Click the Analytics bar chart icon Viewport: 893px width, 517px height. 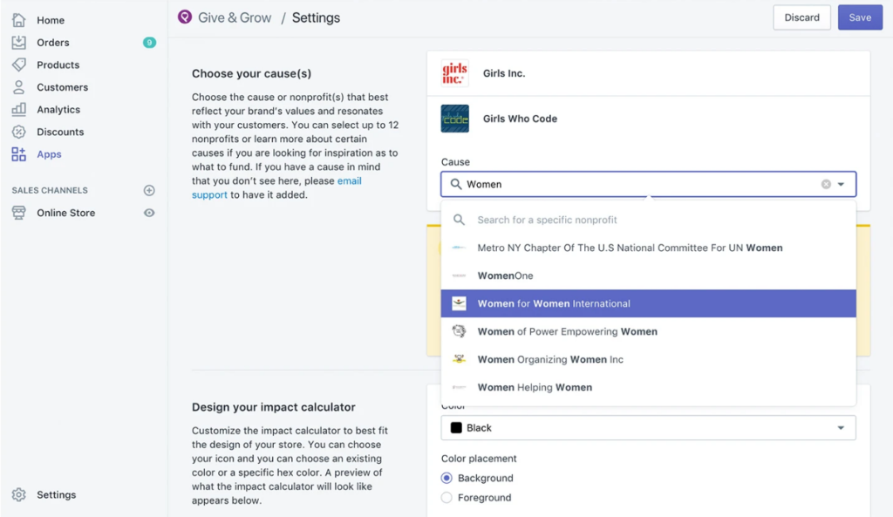click(19, 109)
